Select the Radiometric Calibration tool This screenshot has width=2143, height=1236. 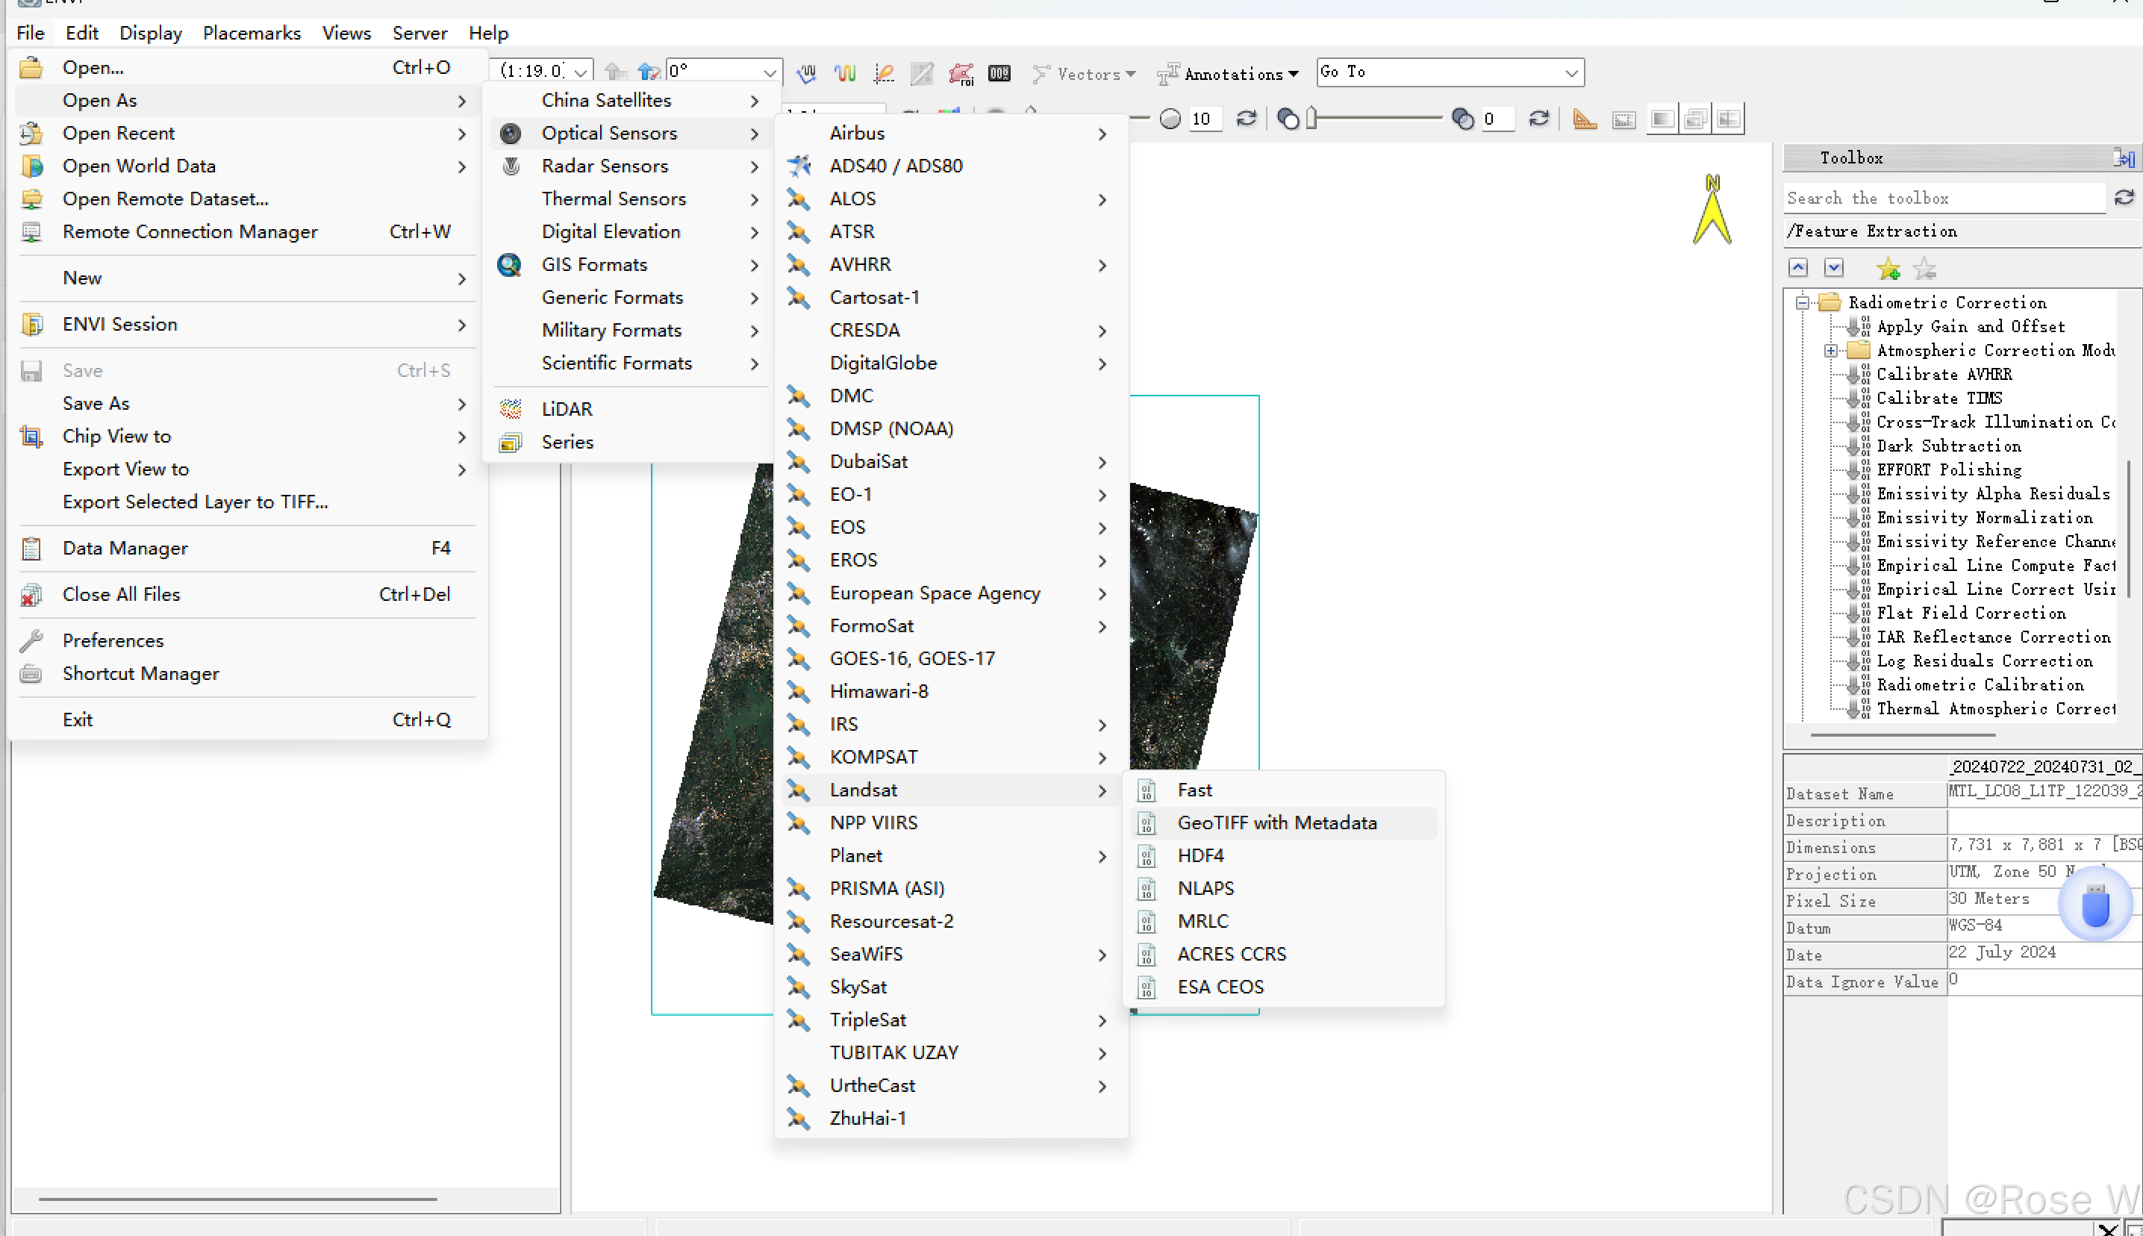pyautogui.click(x=1980, y=685)
